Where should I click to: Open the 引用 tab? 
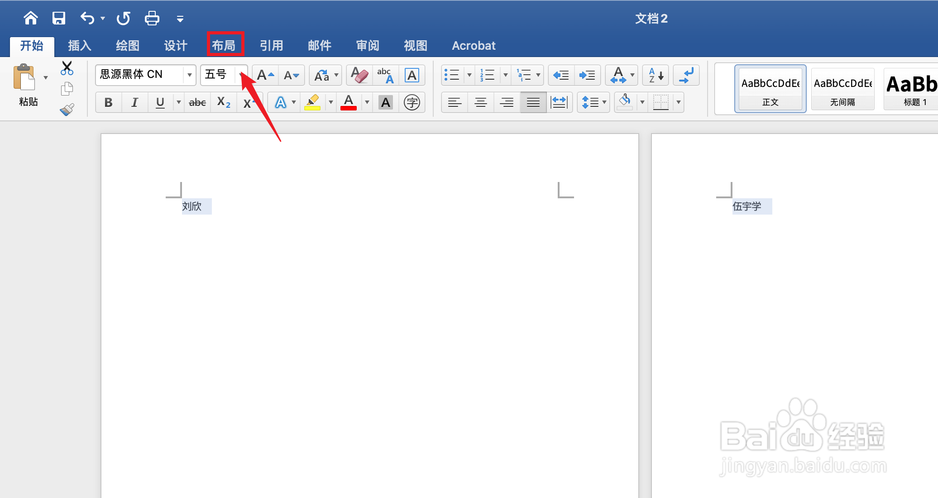coord(272,46)
